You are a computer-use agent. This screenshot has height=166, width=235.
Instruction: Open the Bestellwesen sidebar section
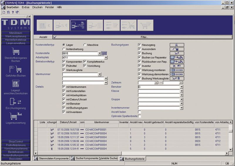(x=16, y=152)
